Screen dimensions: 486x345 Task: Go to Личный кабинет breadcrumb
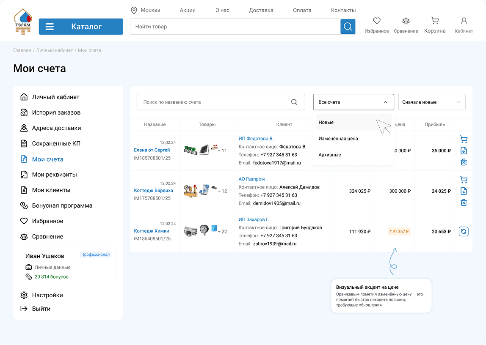55,50
